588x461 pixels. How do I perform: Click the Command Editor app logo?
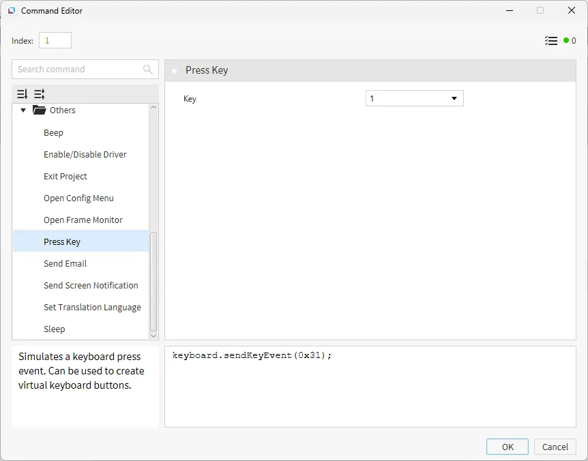coord(12,11)
